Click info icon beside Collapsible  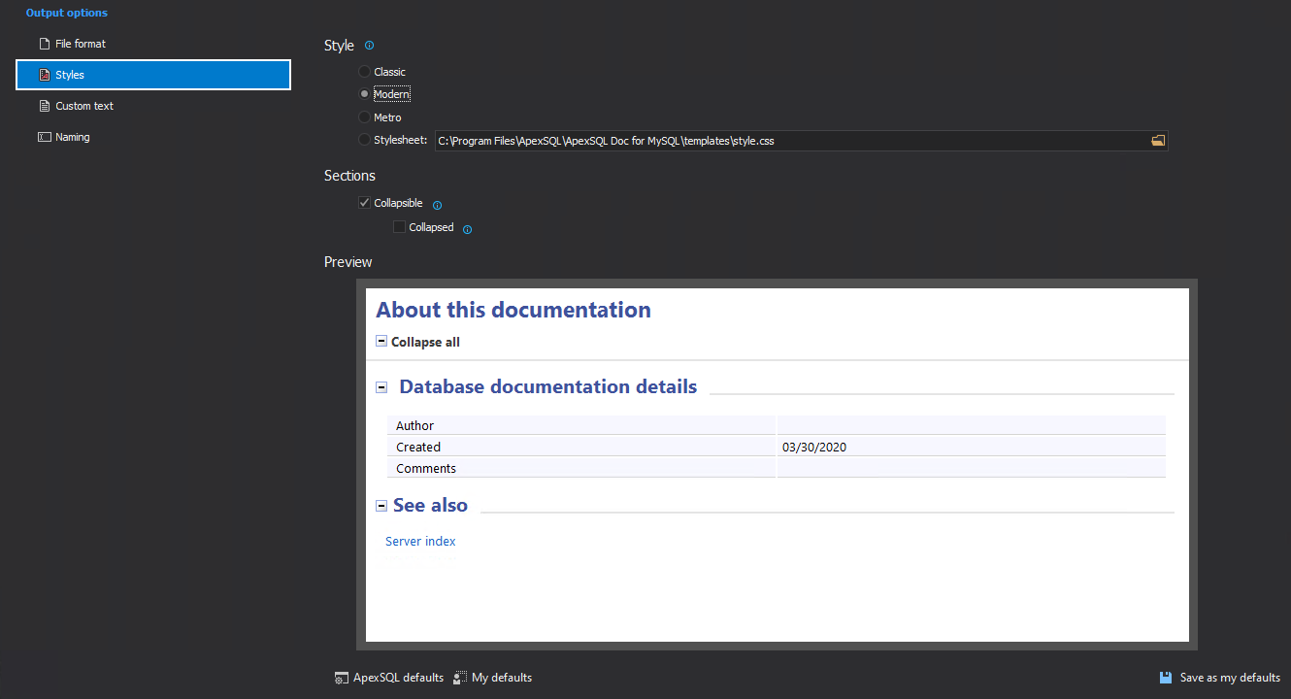click(x=437, y=205)
